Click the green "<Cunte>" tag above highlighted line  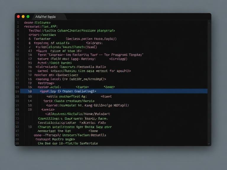click(82, 87)
